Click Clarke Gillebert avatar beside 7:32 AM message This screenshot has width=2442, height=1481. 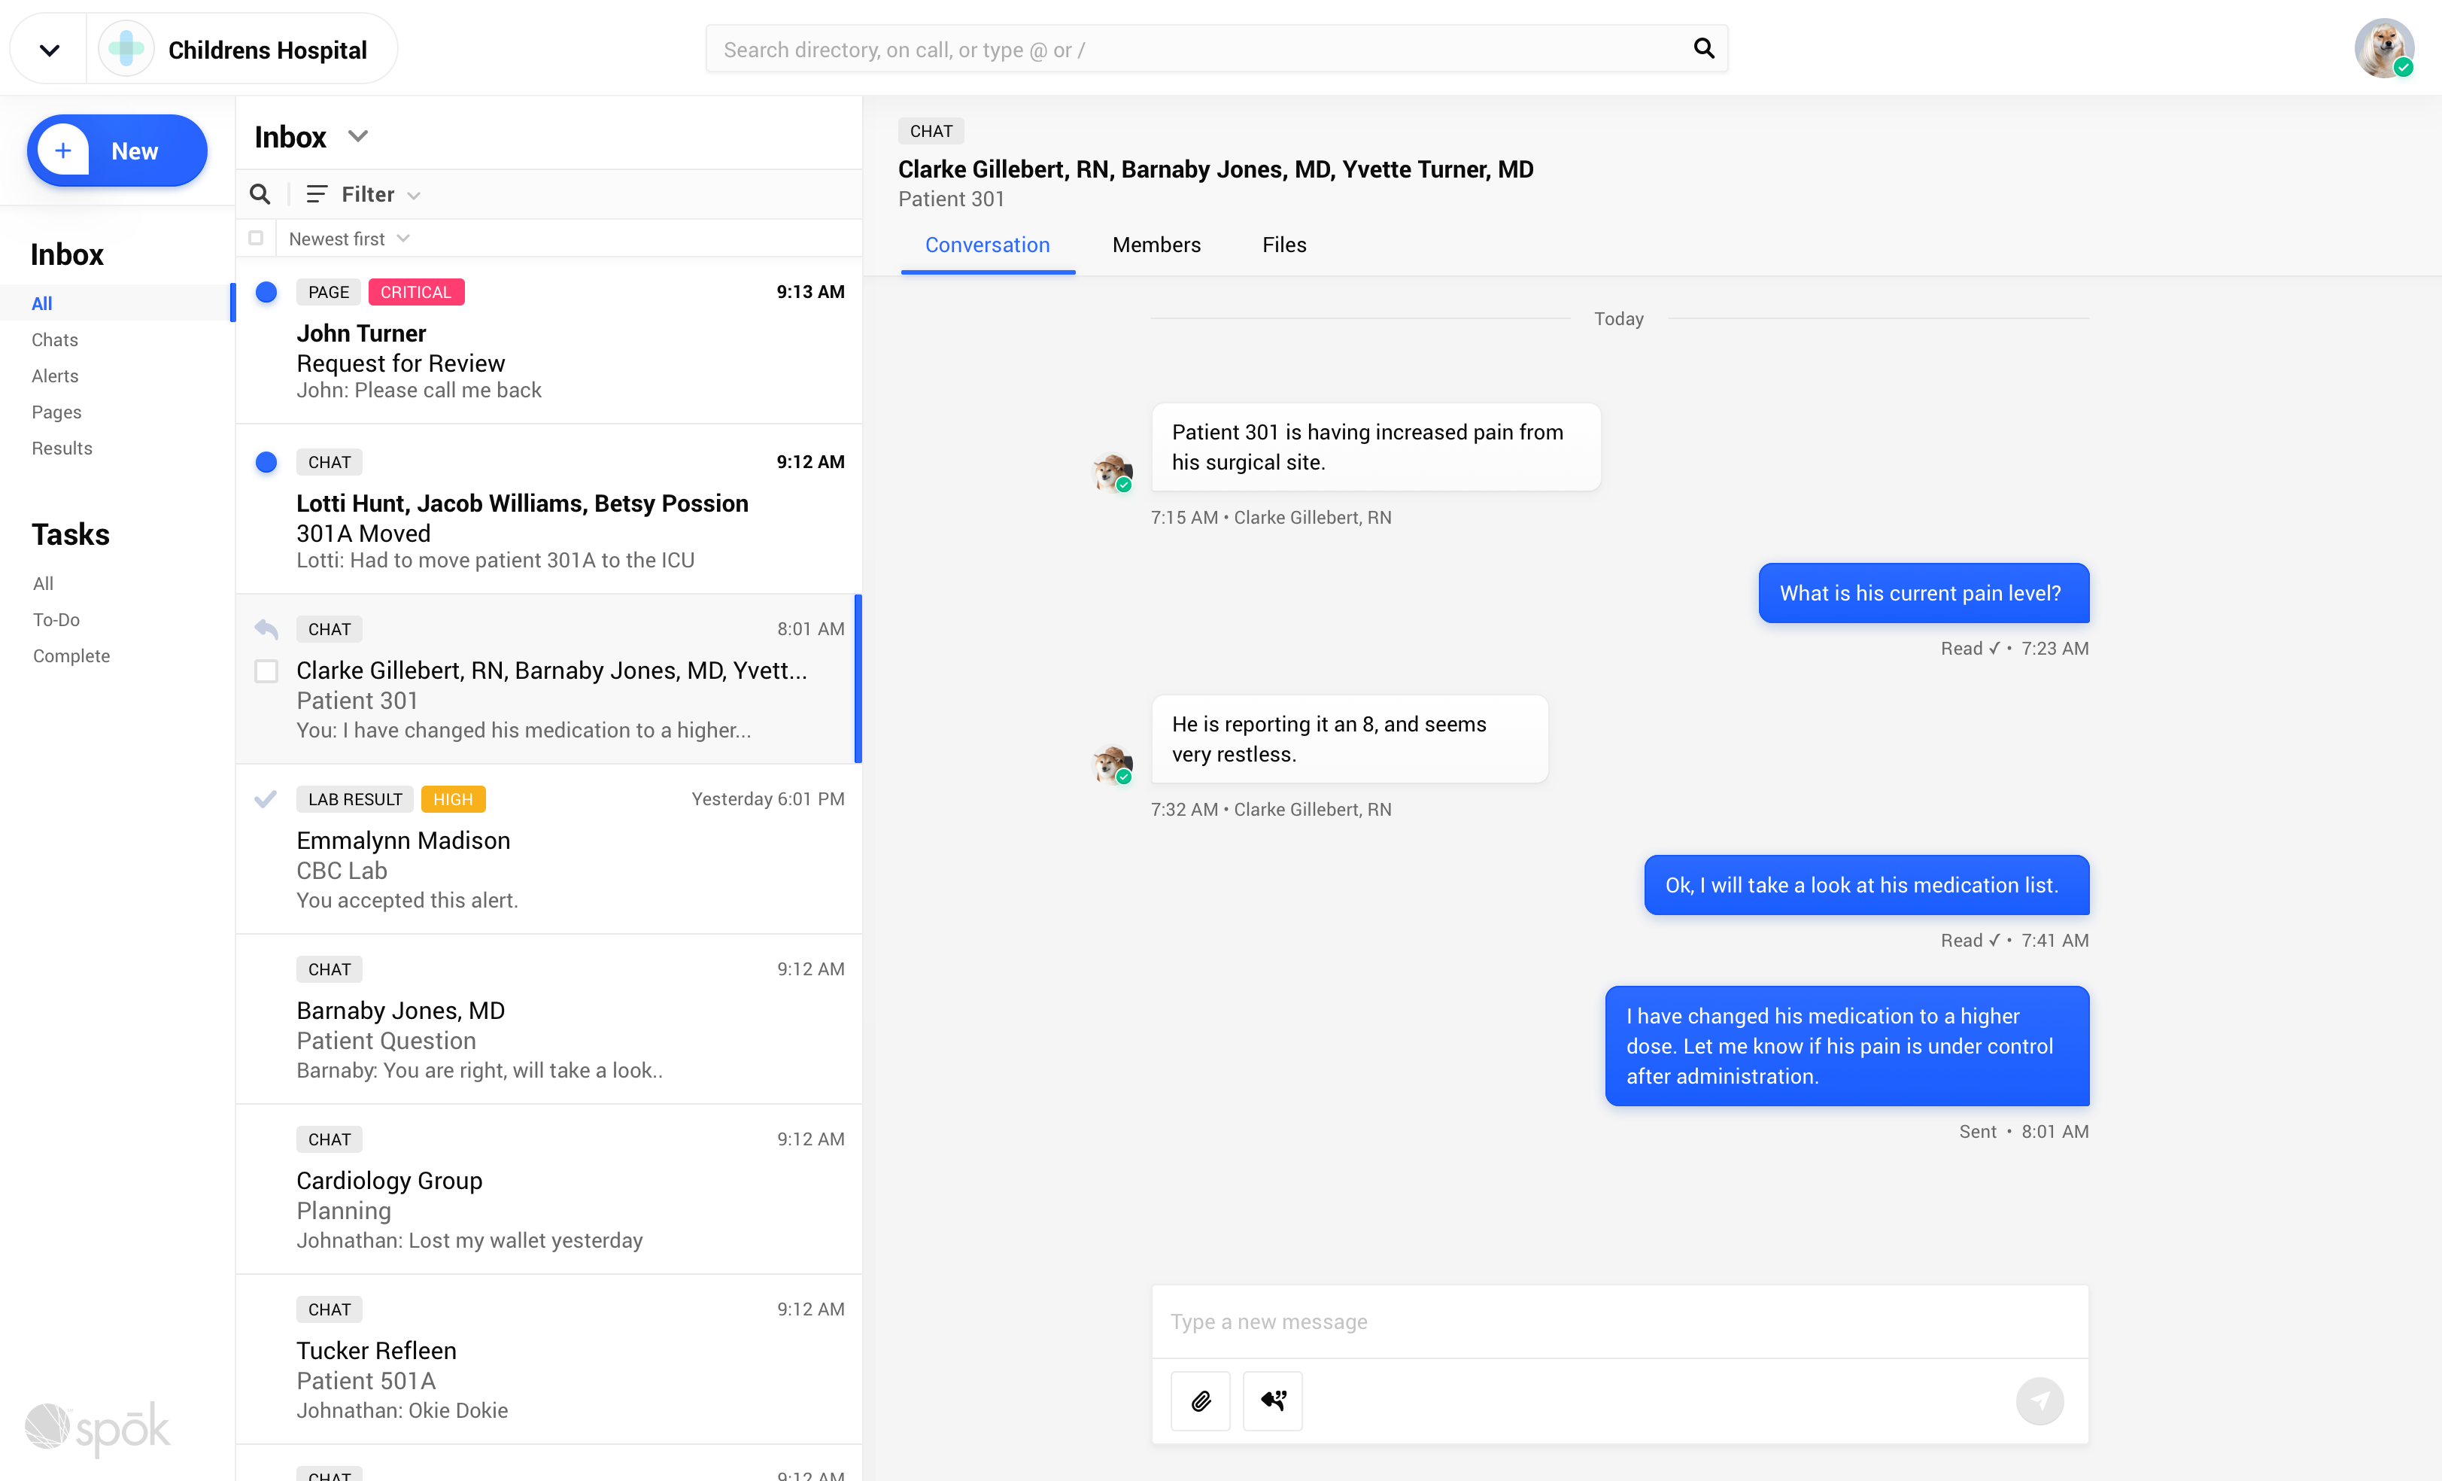1112,765
